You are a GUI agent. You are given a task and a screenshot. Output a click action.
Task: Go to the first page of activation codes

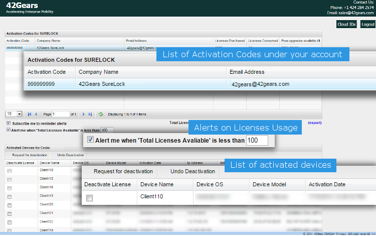click(30, 114)
